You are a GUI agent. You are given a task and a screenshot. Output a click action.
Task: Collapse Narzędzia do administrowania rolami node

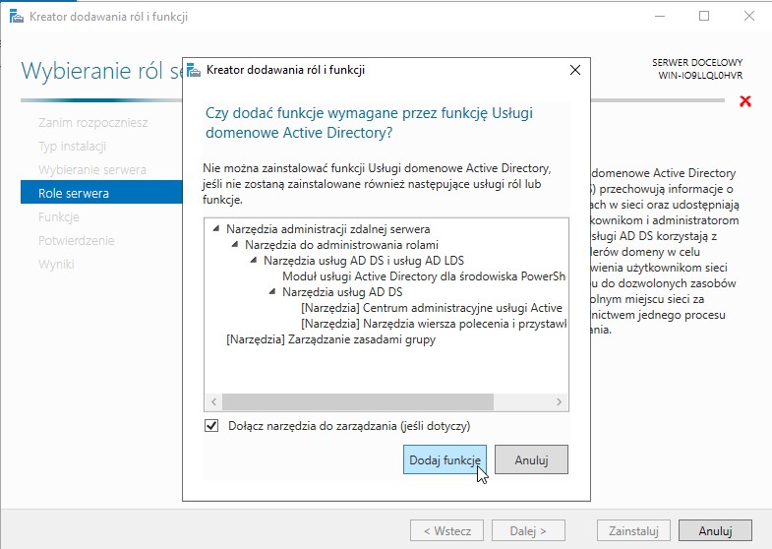point(235,245)
